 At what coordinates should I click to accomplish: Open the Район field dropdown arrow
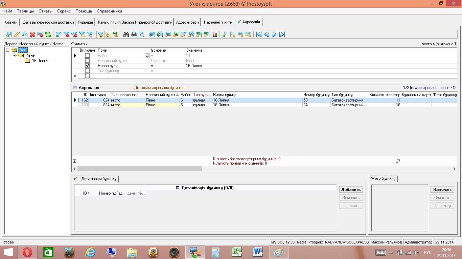pos(147,56)
